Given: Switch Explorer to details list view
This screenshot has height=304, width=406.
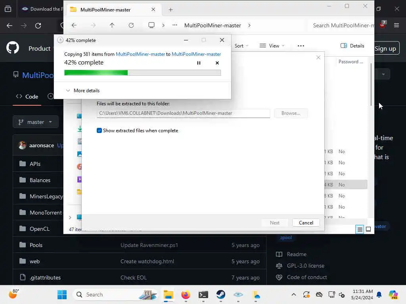Looking at the screenshot, I should tap(360, 229).
